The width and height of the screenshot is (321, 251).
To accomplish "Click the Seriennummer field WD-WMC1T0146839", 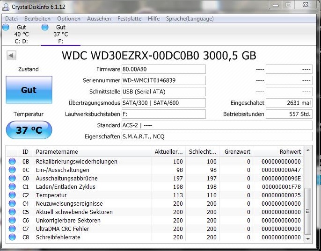I will (x=164, y=80).
